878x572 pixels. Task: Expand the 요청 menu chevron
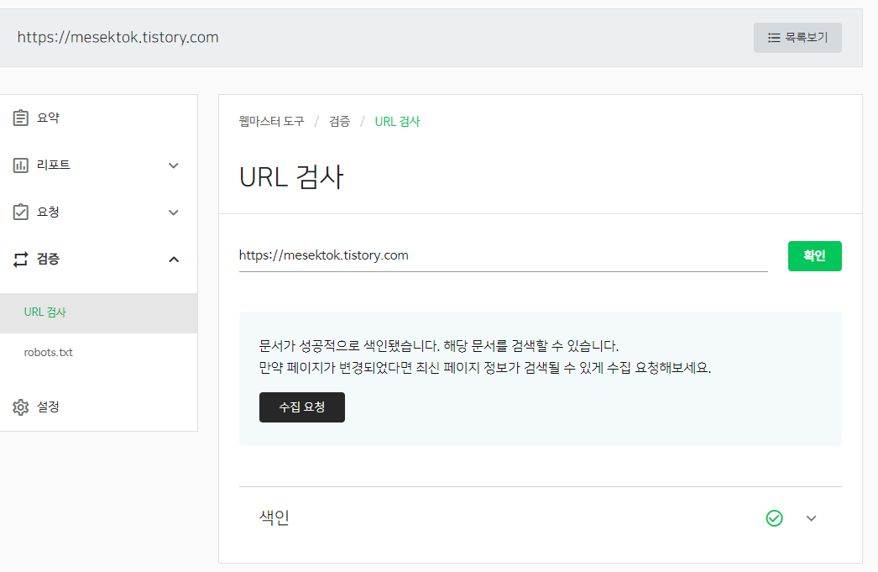click(x=174, y=213)
